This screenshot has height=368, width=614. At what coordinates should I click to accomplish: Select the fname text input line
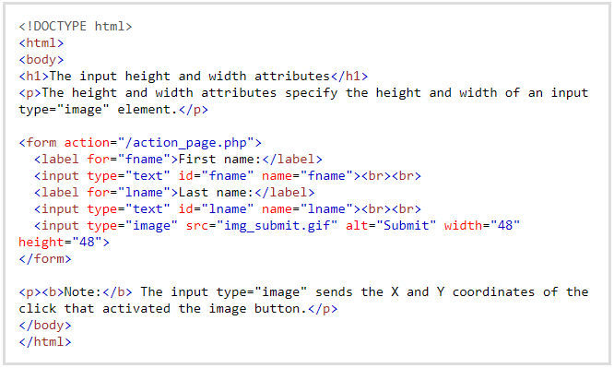tap(228, 175)
